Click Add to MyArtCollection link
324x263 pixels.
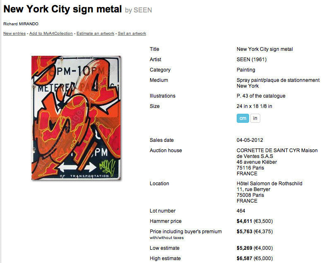(51, 33)
